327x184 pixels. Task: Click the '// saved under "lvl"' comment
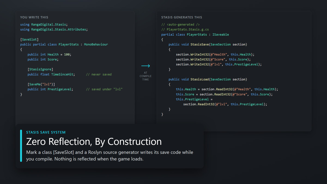click(104, 89)
